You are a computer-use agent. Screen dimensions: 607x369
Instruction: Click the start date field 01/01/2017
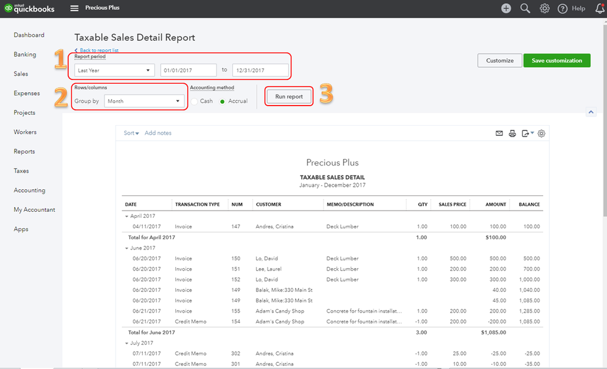pyautogui.click(x=189, y=70)
